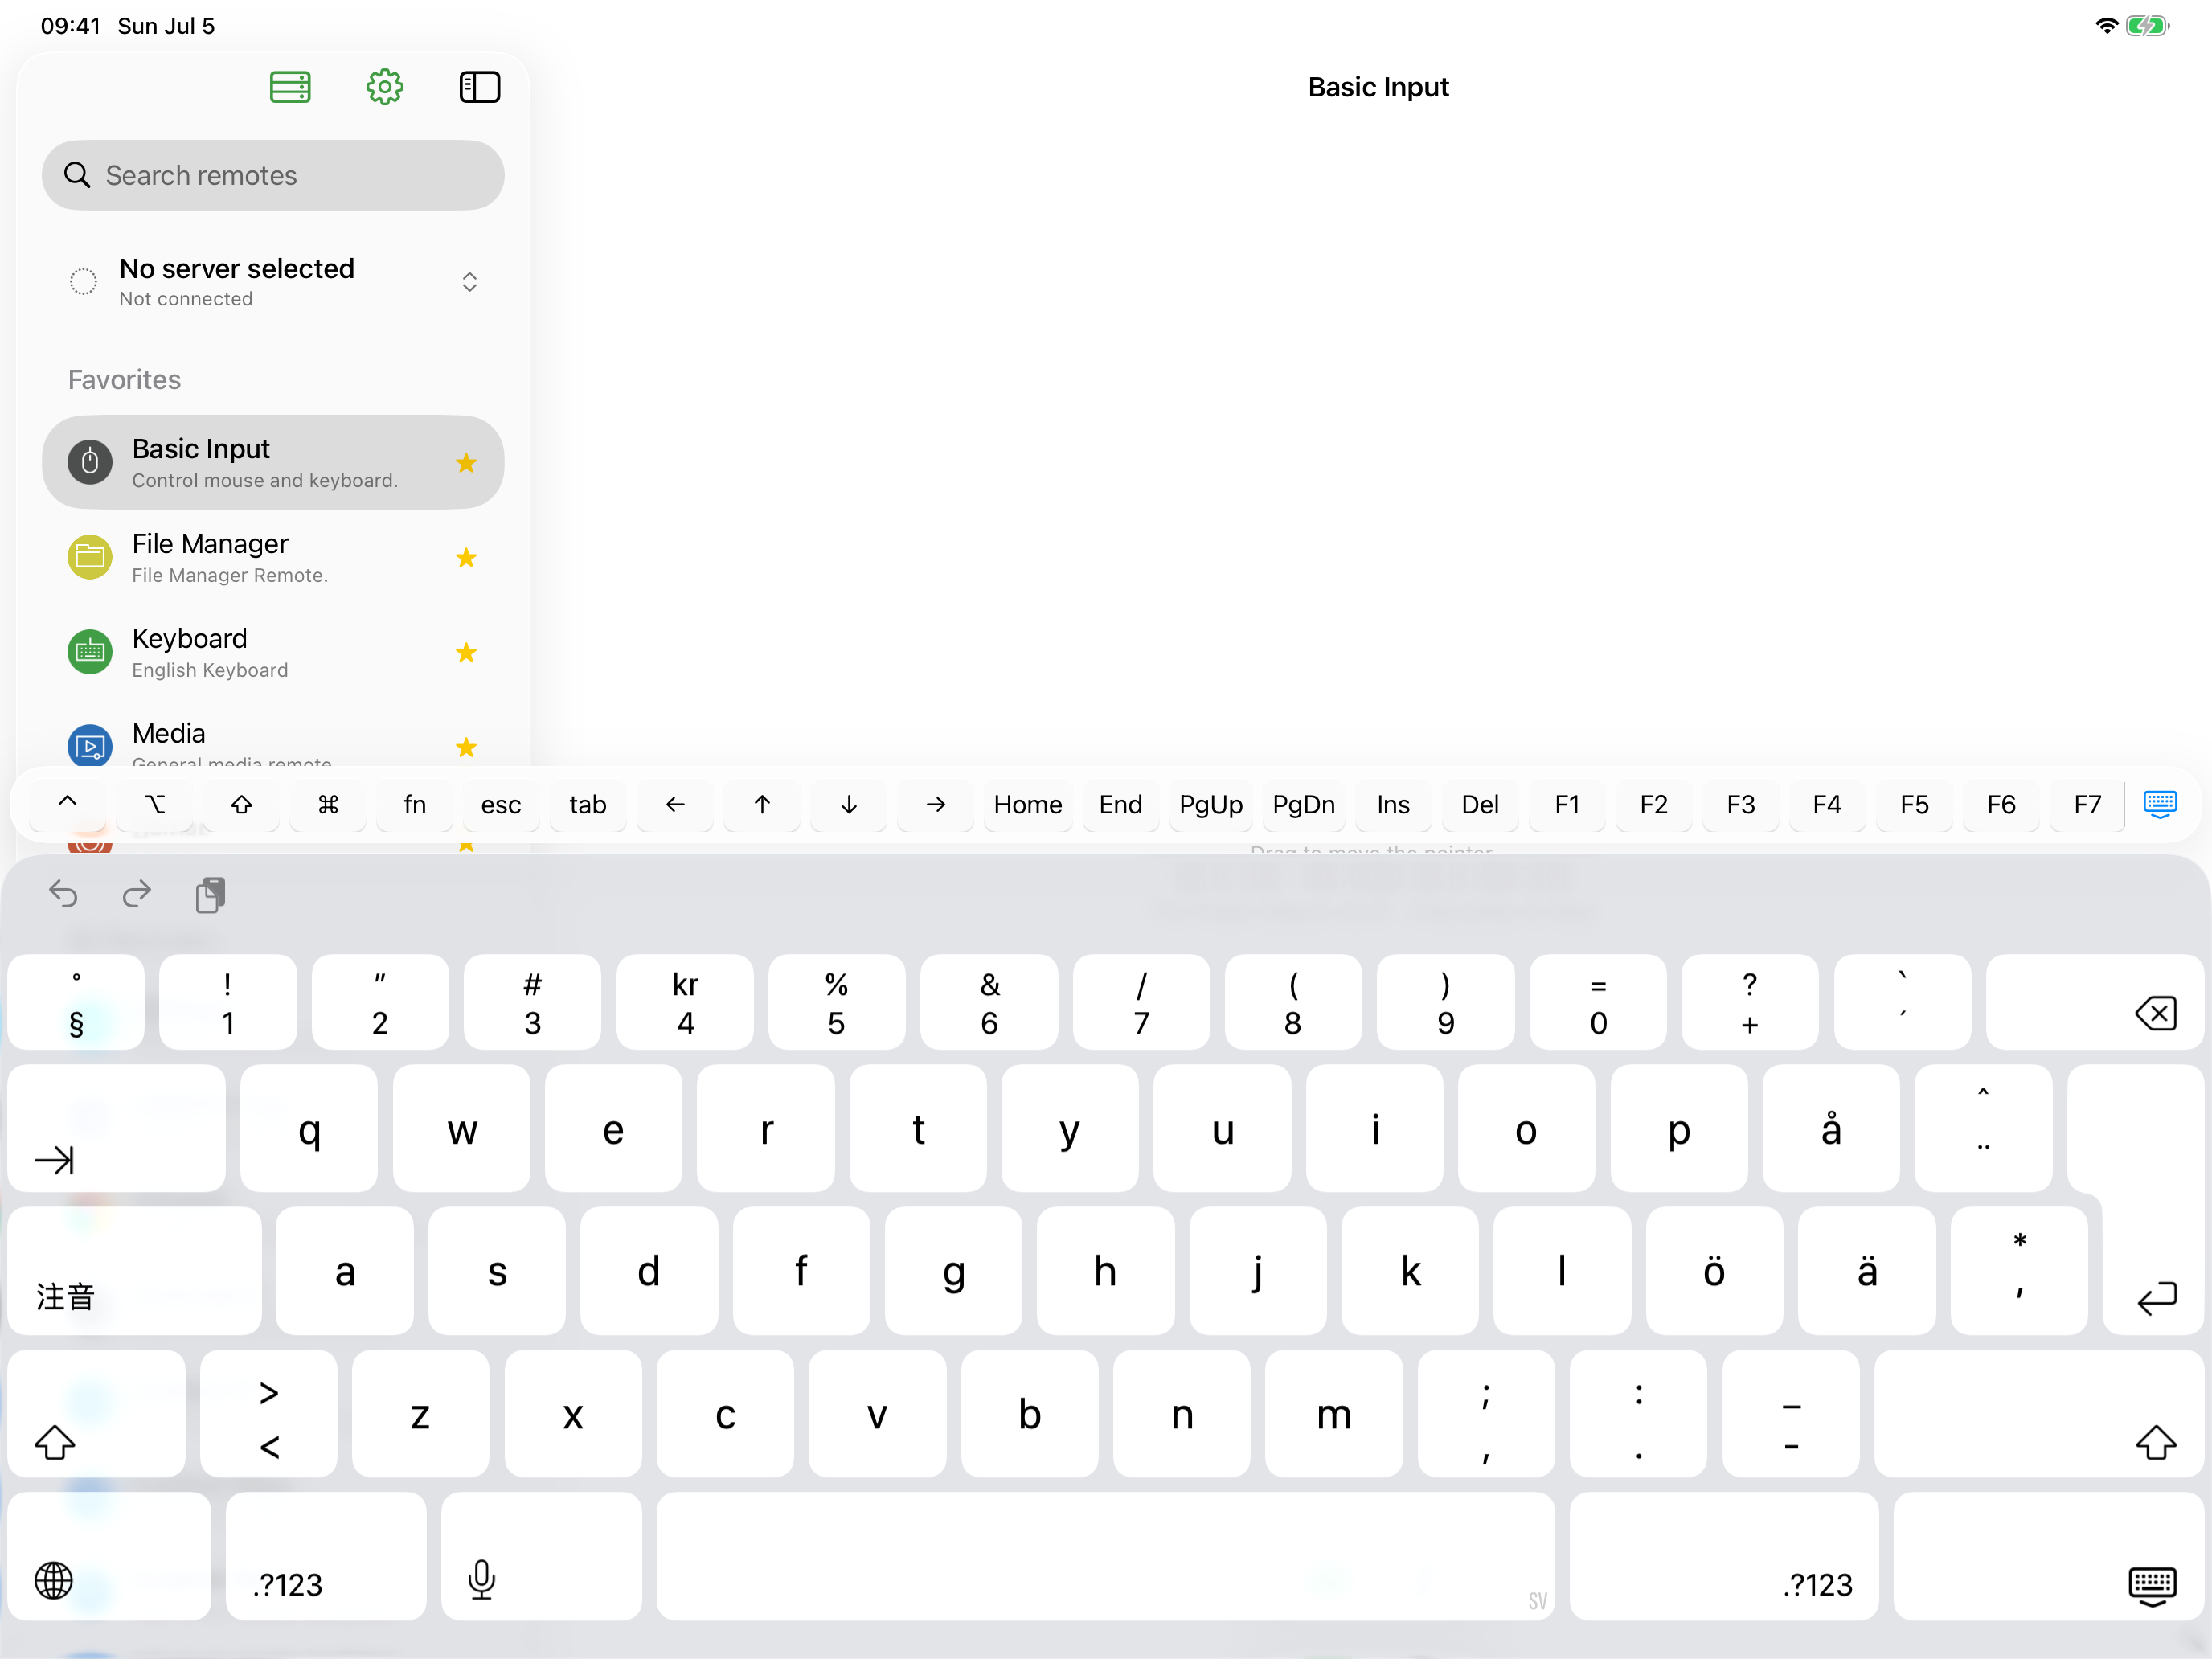Toggle the sidebar panel icon
Image resolution: width=2212 pixels, height=1659 pixels.
click(479, 87)
